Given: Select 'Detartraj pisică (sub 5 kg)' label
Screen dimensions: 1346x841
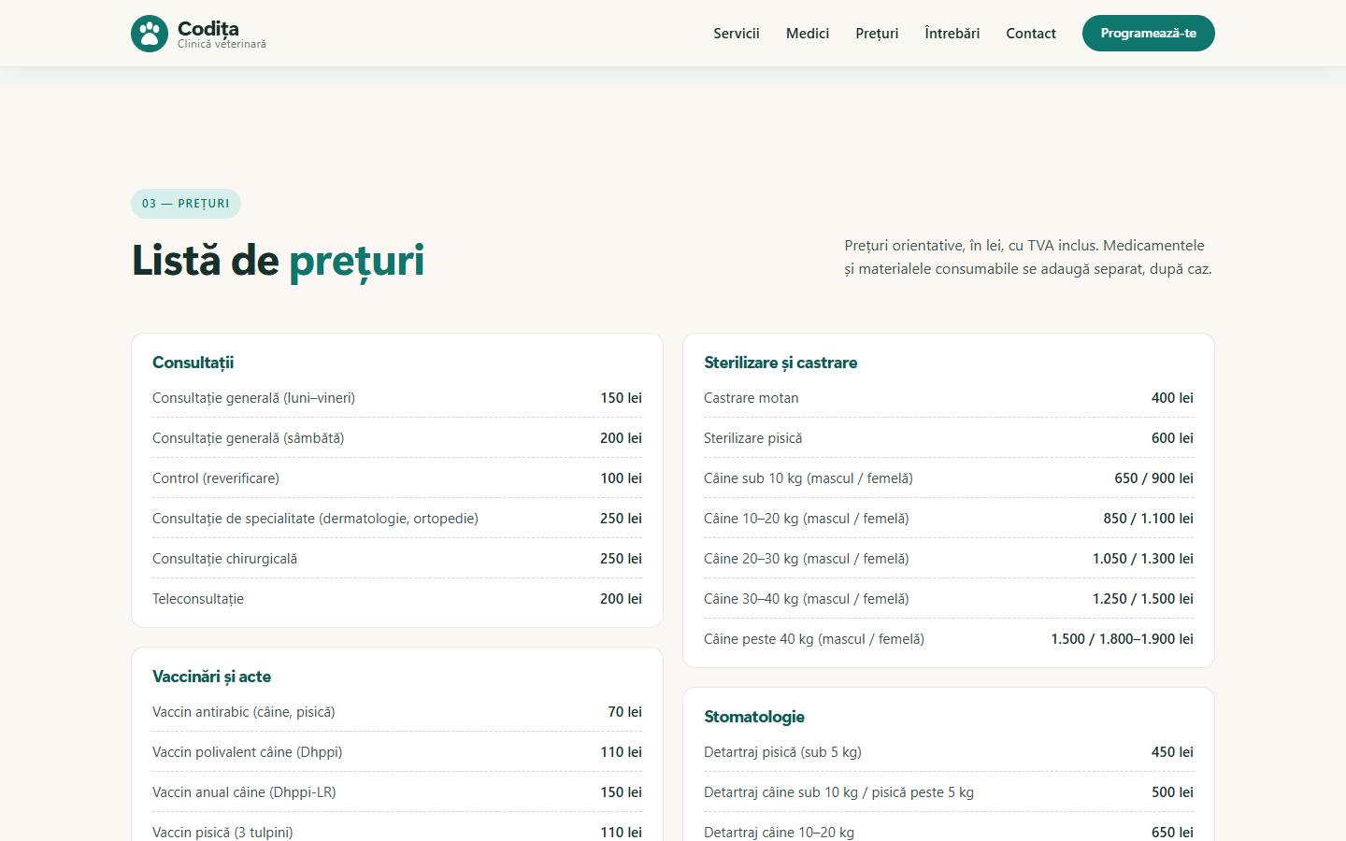Looking at the screenshot, I should 783,752.
